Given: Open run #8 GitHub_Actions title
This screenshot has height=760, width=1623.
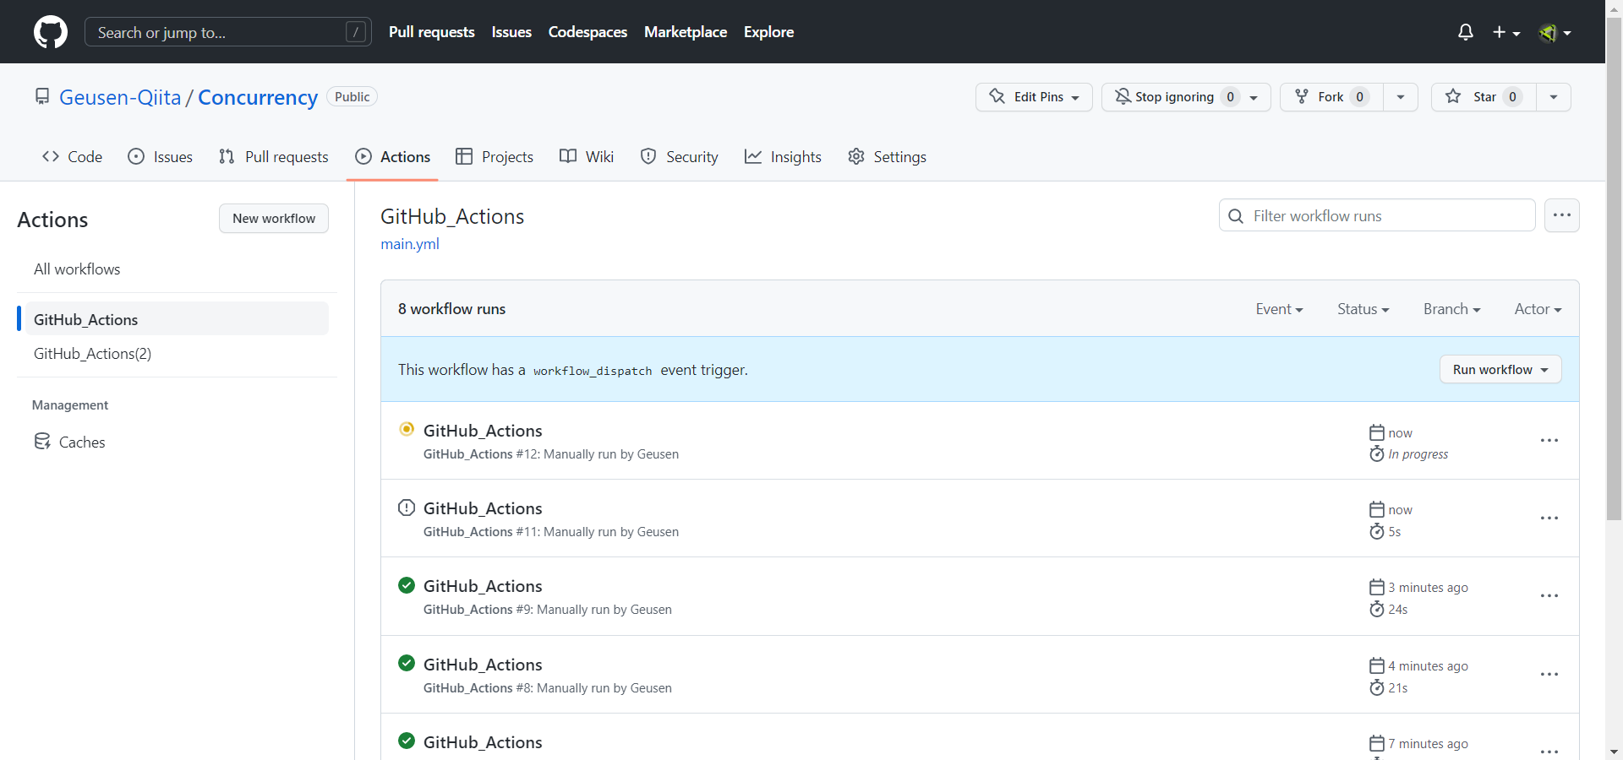Looking at the screenshot, I should [x=483, y=665].
